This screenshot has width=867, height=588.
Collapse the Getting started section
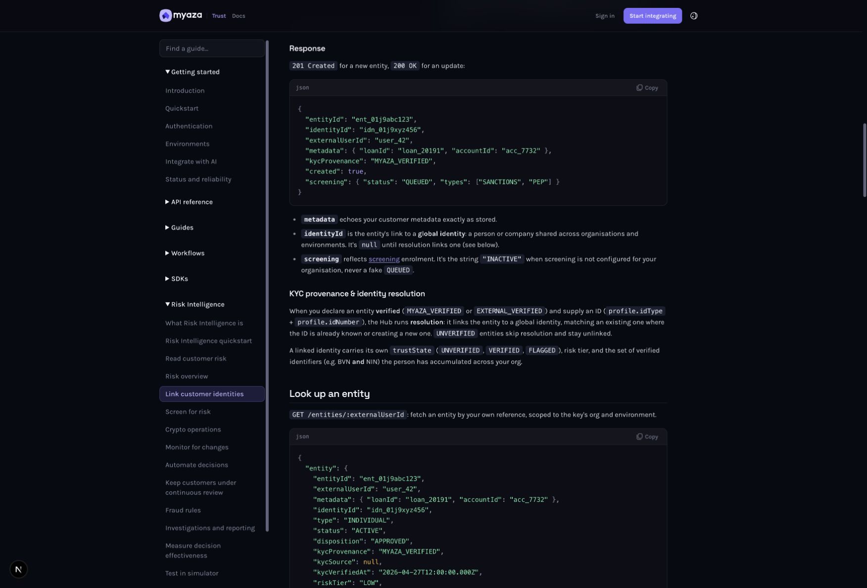point(193,72)
